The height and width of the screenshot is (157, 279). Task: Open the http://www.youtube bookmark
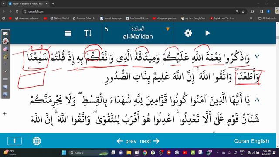coord(165,18)
